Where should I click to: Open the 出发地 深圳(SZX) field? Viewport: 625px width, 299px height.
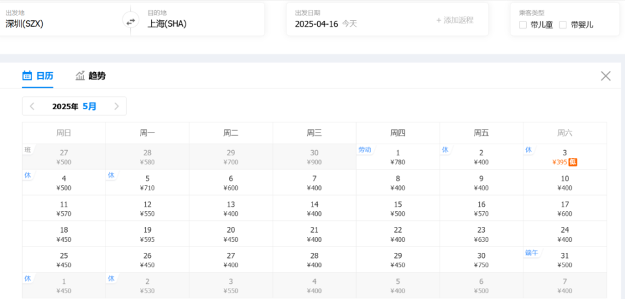click(x=64, y=19)
